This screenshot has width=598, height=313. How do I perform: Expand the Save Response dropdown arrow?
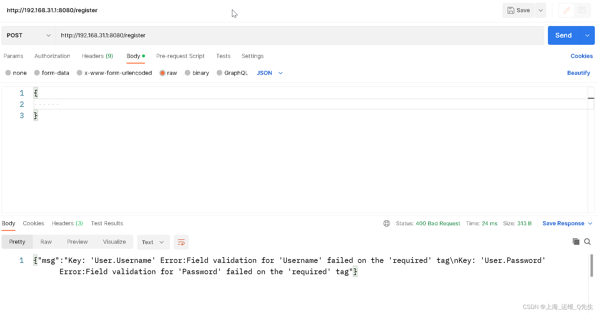coord(590,223)
